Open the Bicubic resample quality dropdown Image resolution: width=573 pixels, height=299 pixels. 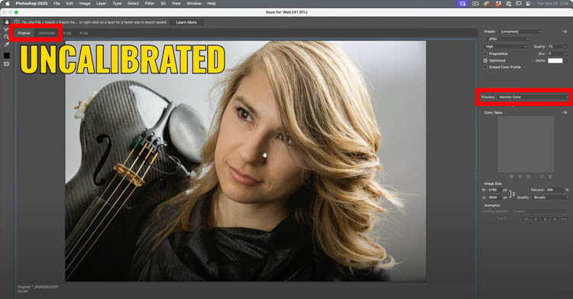(550, 197)
